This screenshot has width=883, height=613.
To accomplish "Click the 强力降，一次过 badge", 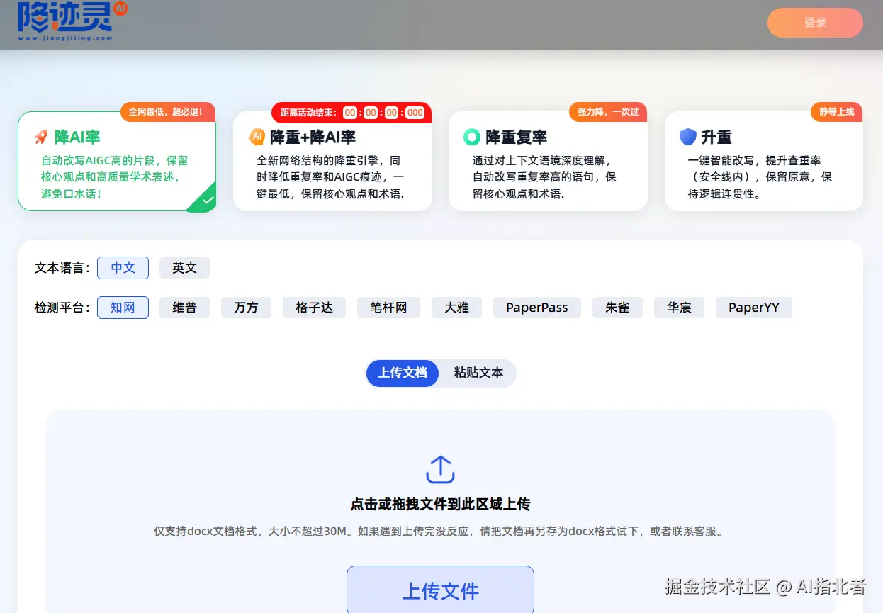I will [607, 112].
